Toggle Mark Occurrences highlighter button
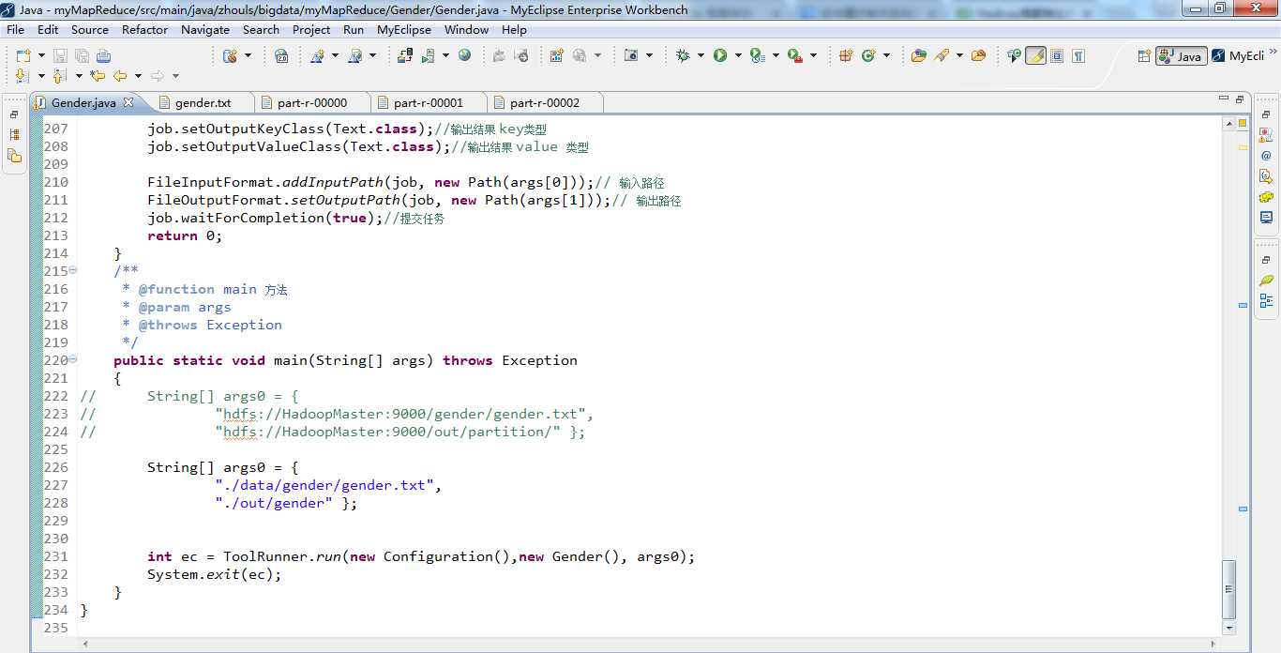 pos(1035,55)
